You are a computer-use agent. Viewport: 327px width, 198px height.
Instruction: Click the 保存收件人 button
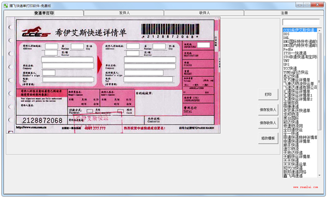coord(268,123)
